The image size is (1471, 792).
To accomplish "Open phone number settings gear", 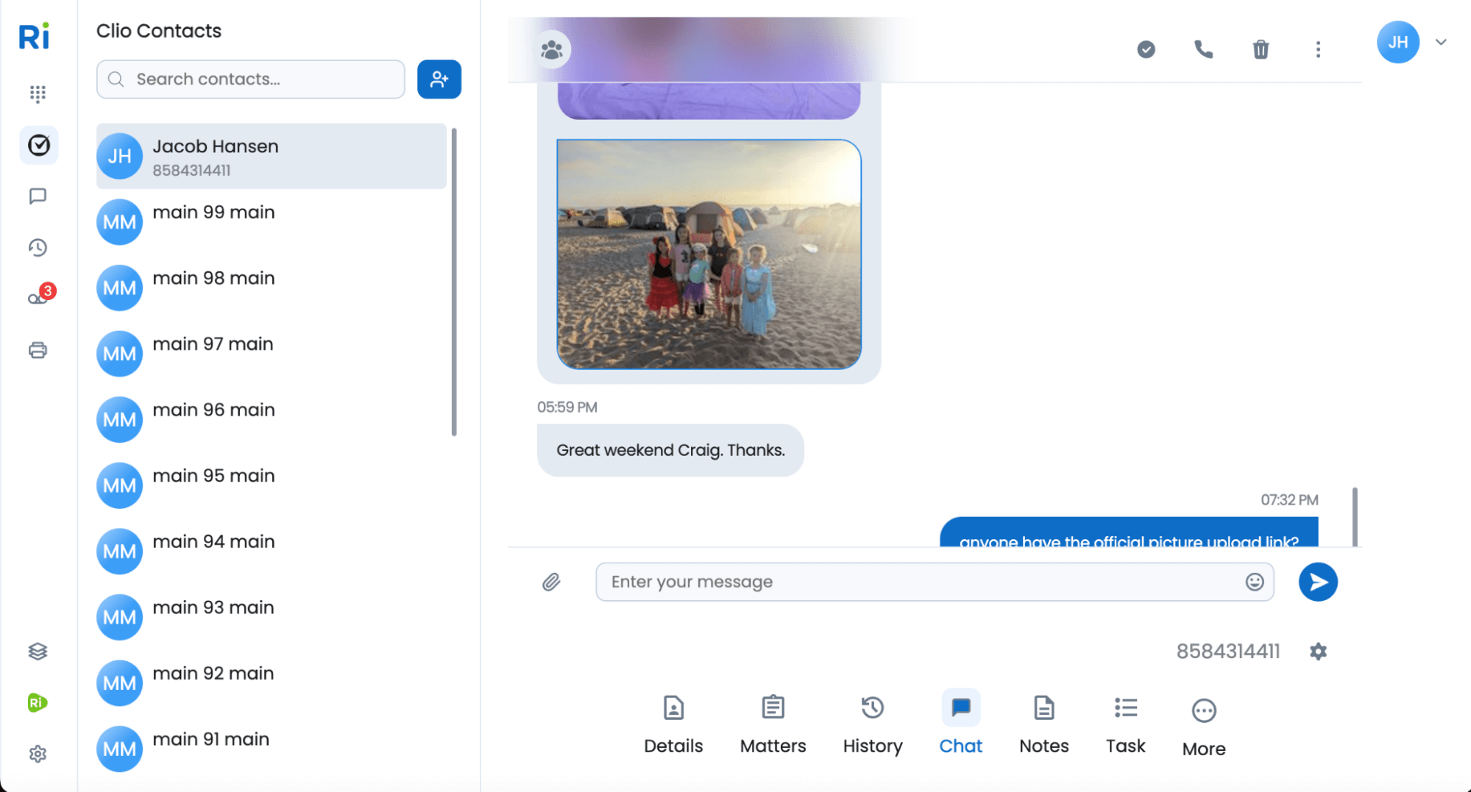I will [1318, 652].
